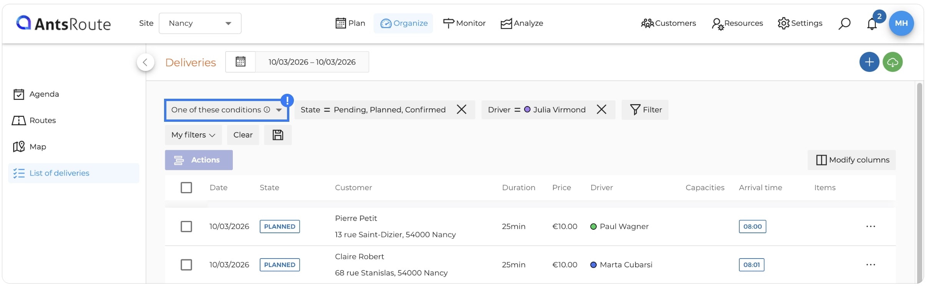Screen dimensions: 926x287
Task: Click the State filter chip text
Action: (x=373, y=110)
